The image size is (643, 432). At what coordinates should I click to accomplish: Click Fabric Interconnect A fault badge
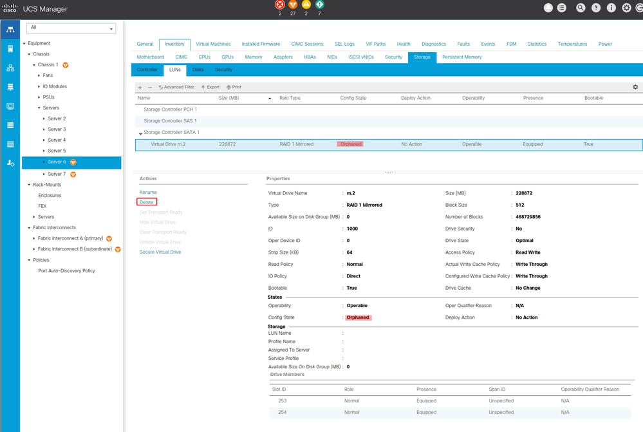(109, 239)
